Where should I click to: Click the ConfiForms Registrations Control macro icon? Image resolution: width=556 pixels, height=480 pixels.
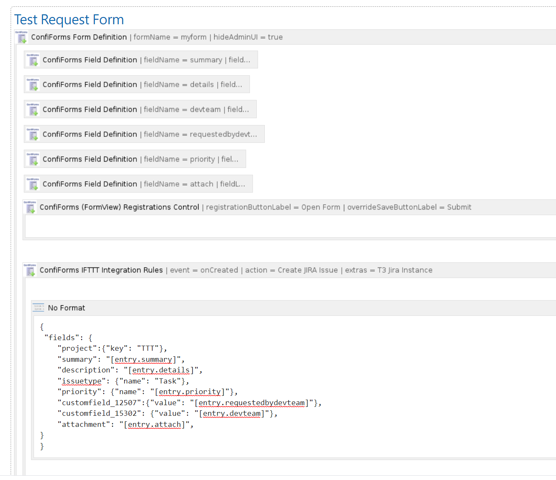point(30,207)
